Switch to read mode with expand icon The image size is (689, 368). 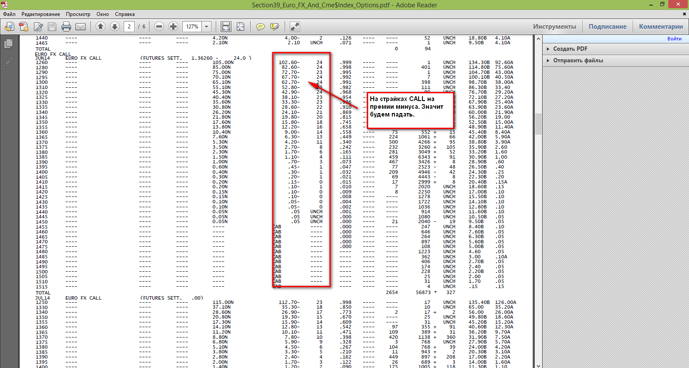point(295,27)
